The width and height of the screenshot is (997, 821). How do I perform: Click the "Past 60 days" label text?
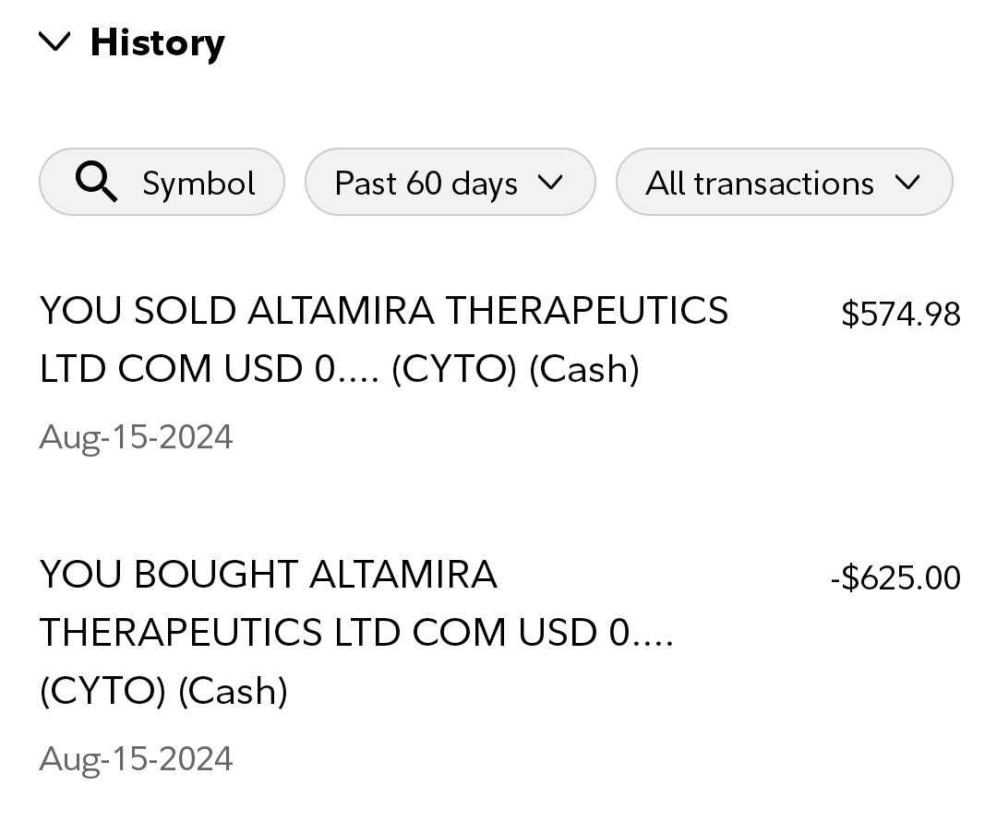point(426,183)
